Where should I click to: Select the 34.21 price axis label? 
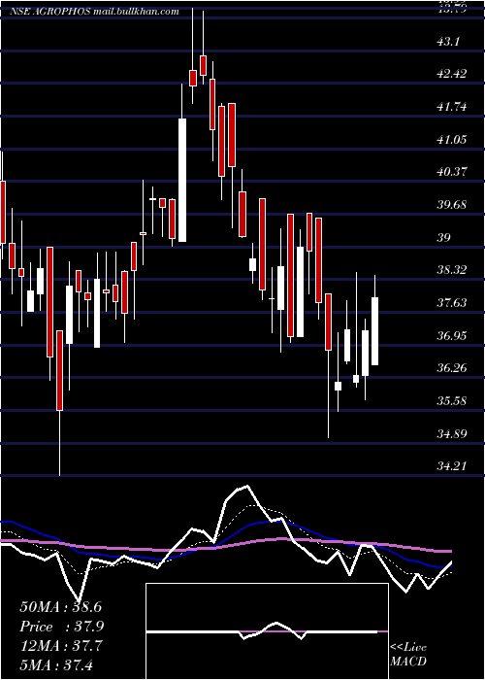pyautogui.click(x=452, y=466)
